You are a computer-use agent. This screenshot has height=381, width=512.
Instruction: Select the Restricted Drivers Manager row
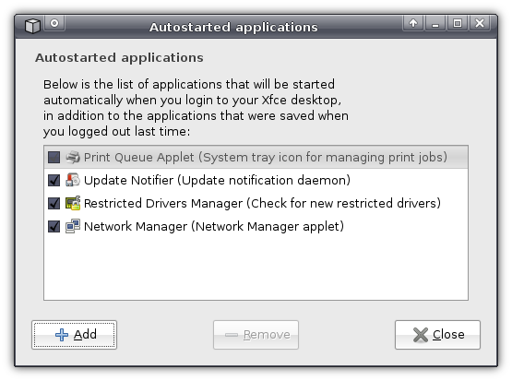tap(256, 203)
